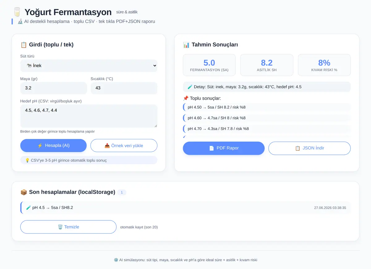This screenshot has width=371, height=269.
Task: Click the Kıvam Riski 8% result card
Action: [324, 65]
